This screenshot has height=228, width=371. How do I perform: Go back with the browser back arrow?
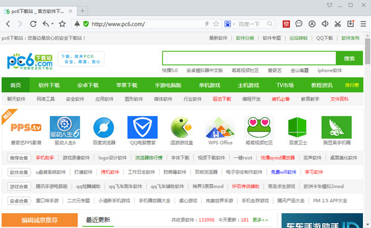tap(8, 24)
